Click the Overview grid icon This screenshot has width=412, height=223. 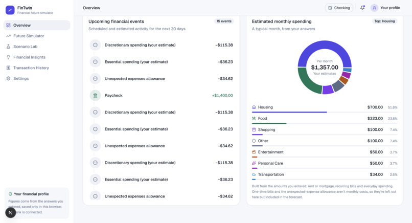[8, 25]
